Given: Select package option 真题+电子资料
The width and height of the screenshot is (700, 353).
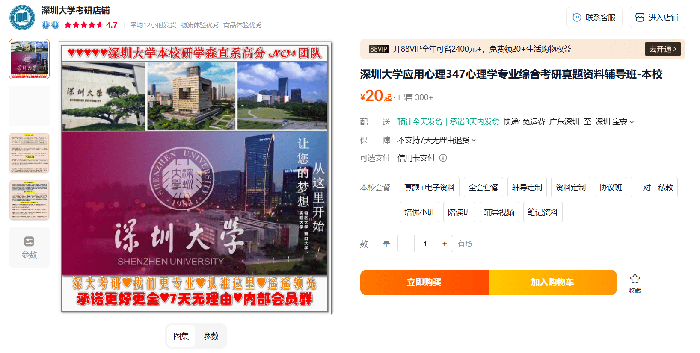Looking at the screenshot, I should 430,187.
